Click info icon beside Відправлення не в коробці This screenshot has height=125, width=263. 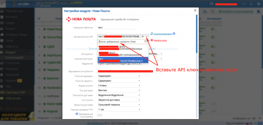(77, 114)
